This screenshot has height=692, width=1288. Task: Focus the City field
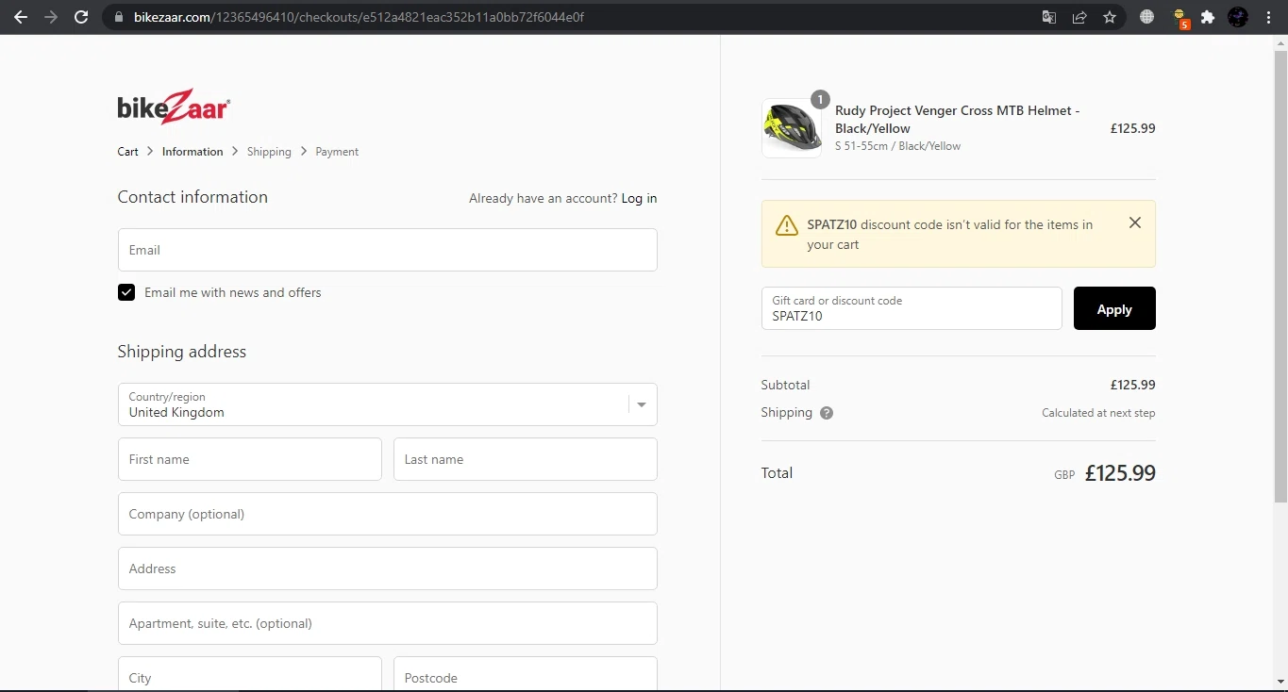click(249, 674)
